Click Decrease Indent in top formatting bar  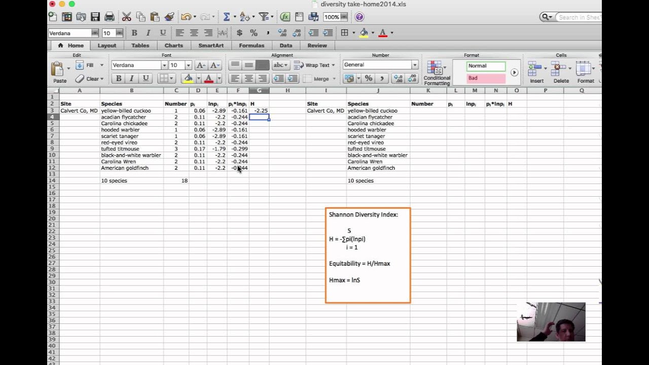(x=314, y=33)
